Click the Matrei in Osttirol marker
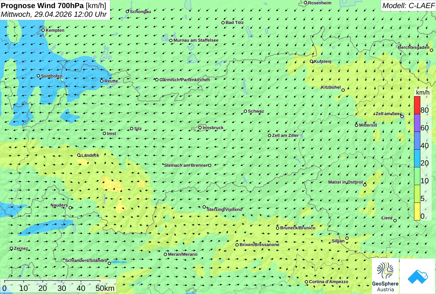Image resolution: width=436 pixels, height=294 pixels. (x=365, y=185)
